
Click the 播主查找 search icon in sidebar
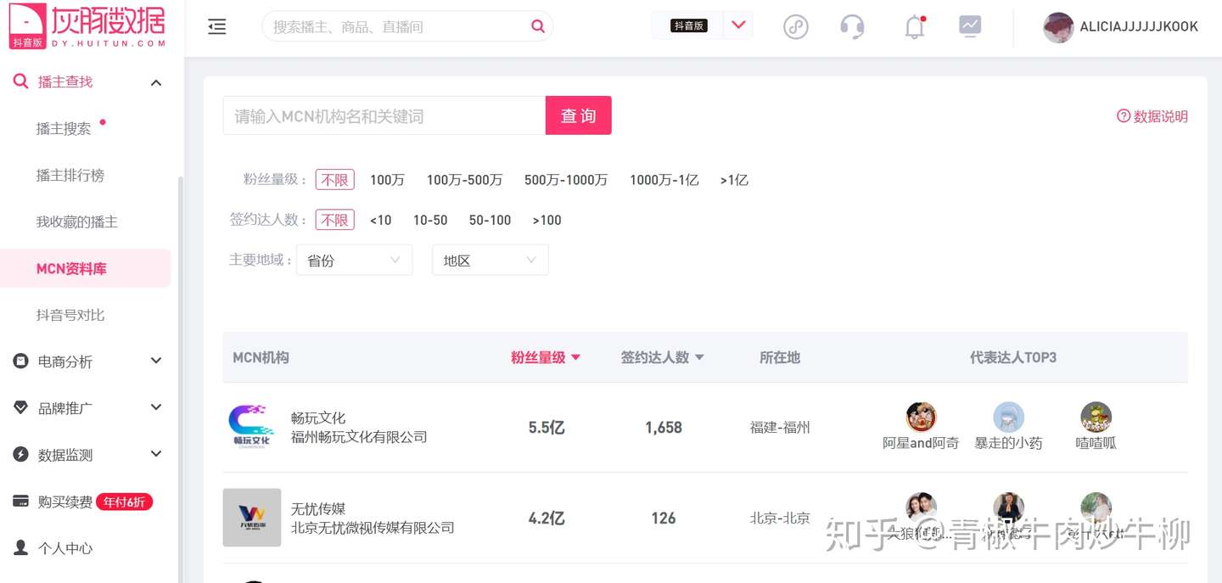click(21, 81)
